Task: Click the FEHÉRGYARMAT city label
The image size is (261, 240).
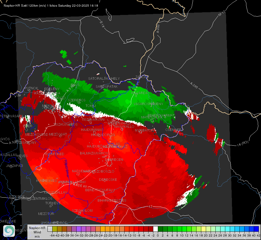Action: pos(161,115)
